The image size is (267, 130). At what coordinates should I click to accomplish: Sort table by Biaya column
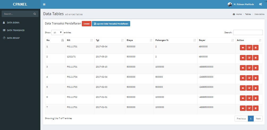[x=139, y=40]
